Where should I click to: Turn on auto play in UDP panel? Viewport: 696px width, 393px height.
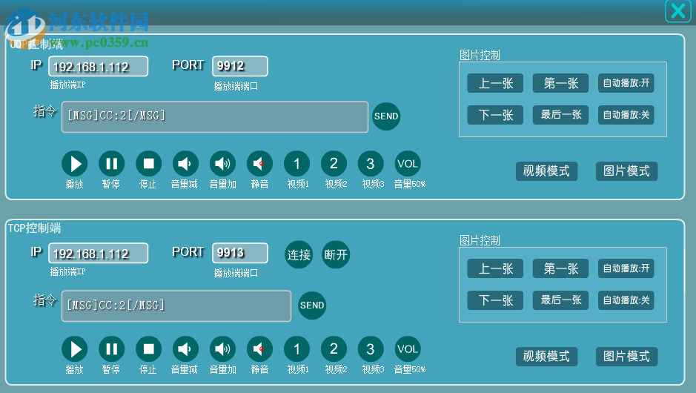(626, 83)
